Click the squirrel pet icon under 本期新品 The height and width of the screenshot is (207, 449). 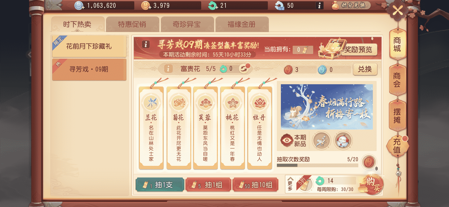point(343,141)
